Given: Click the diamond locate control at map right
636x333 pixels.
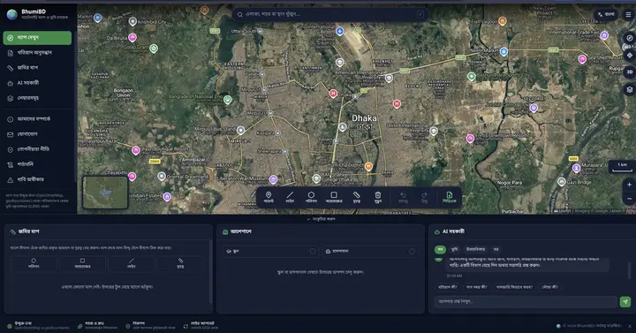Looking at the screenshot, I should [630, 55].
